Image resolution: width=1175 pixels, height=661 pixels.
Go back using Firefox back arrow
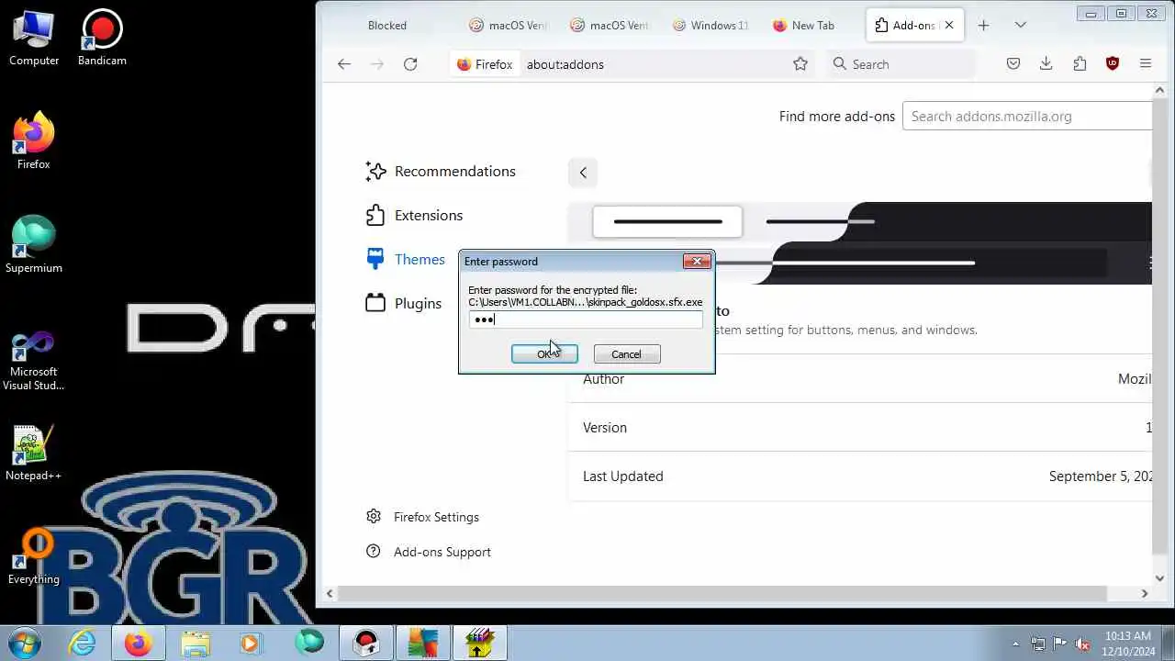[x=344, y=64]
